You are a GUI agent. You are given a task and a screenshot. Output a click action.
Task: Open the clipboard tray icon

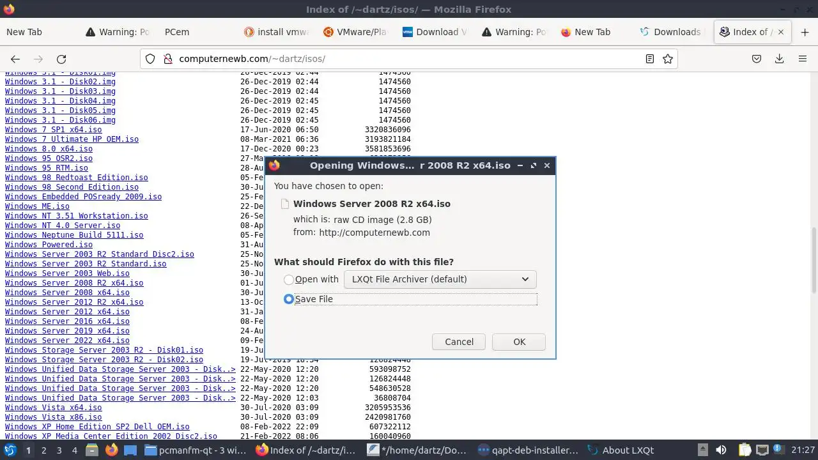tap(745, 450)
